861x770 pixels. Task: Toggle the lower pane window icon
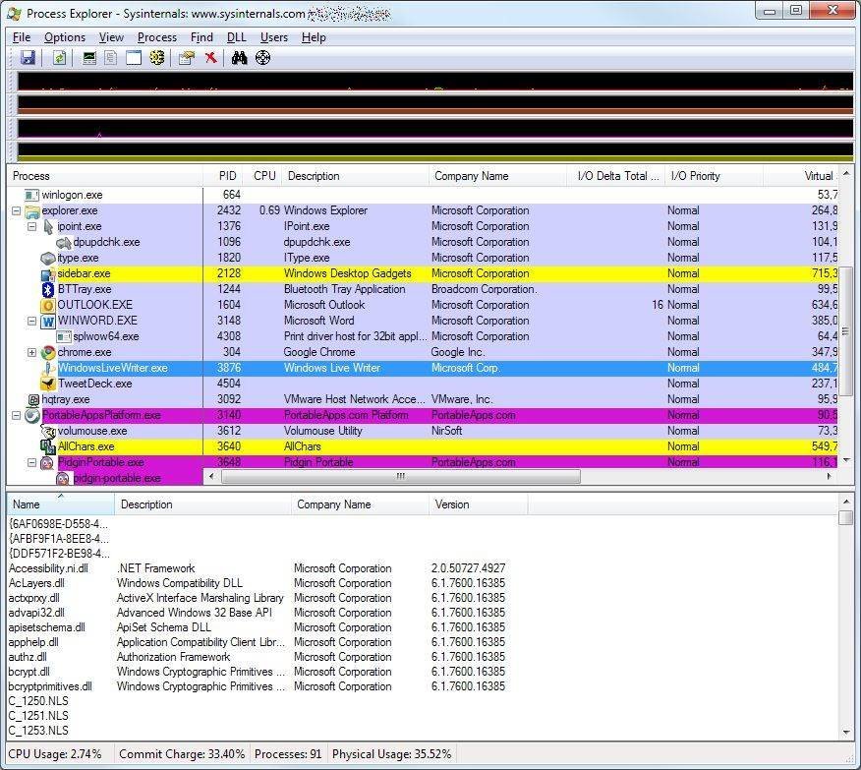[x=134, y=58]
